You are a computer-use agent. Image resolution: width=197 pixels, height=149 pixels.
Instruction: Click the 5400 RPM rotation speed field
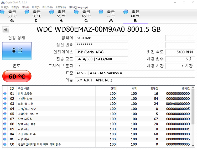180,52
